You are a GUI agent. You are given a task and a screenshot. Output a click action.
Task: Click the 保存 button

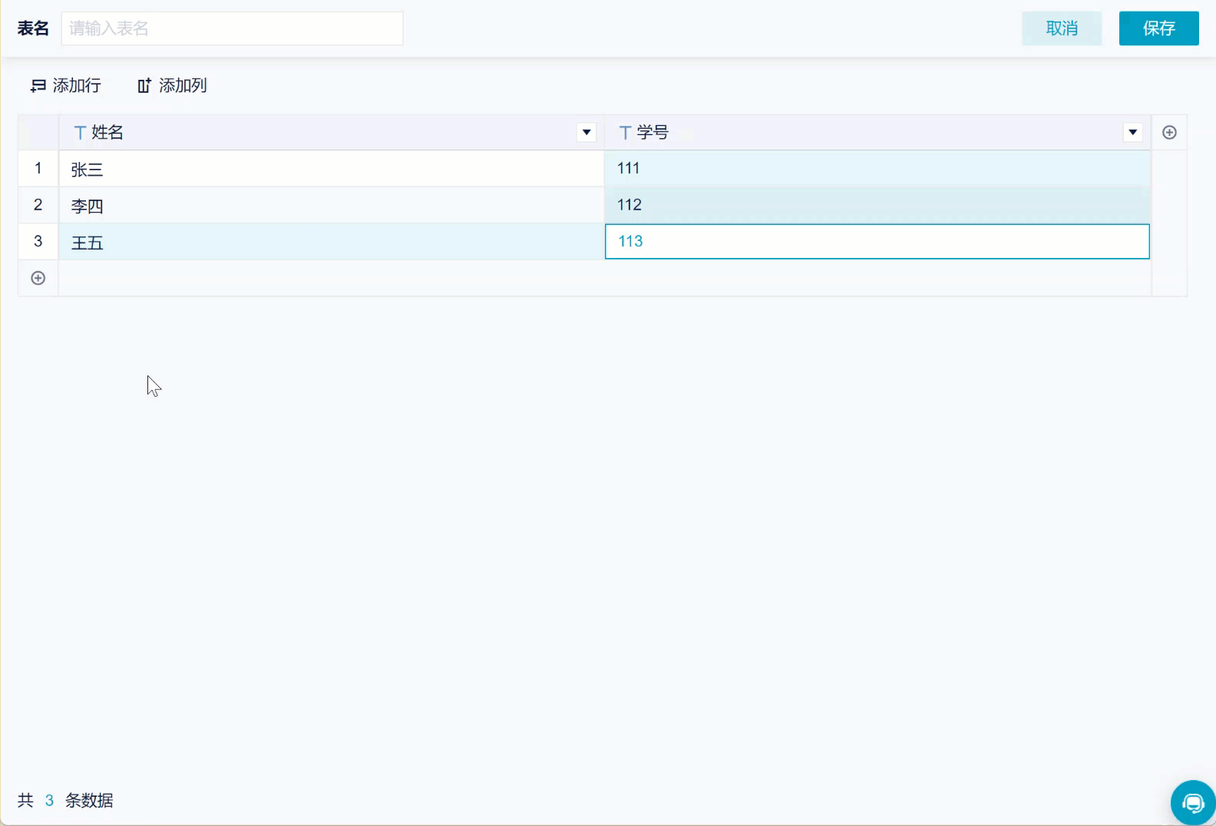[1158, 28]
